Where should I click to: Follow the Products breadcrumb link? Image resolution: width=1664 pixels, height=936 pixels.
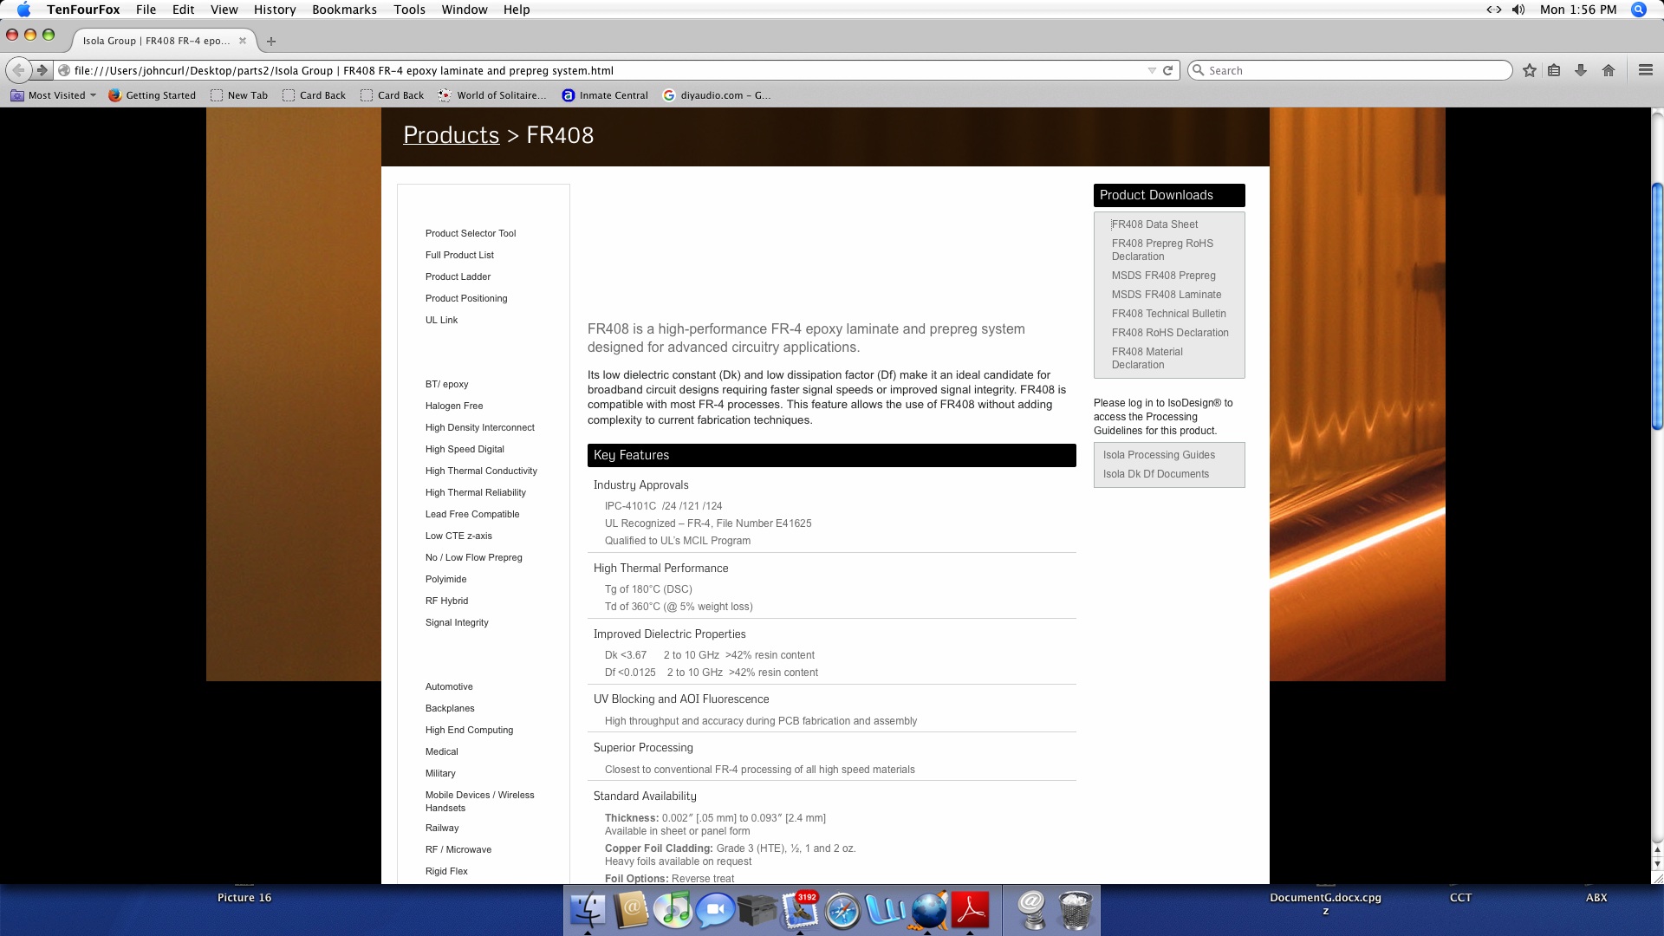[451, 135]
